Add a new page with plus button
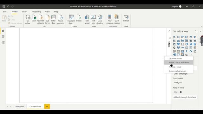Screen dimensions: 203x114 click(x=47, y=106)
